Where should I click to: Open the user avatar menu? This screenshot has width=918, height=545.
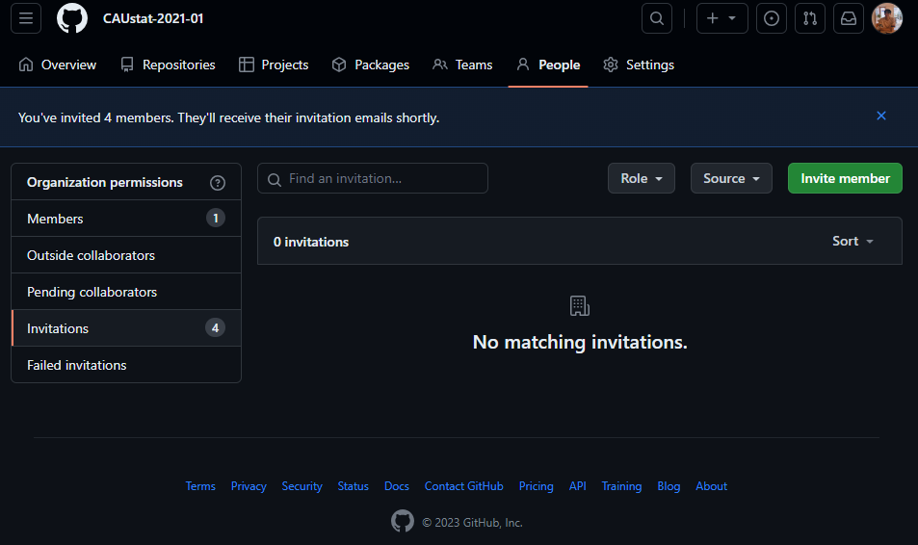887,18
